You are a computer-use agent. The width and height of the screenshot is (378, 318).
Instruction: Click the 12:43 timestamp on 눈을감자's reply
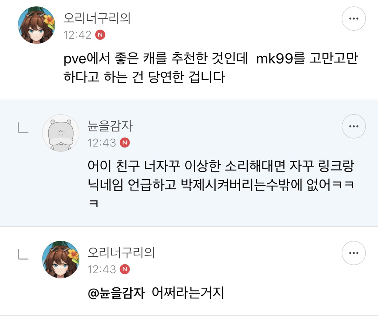102,143
